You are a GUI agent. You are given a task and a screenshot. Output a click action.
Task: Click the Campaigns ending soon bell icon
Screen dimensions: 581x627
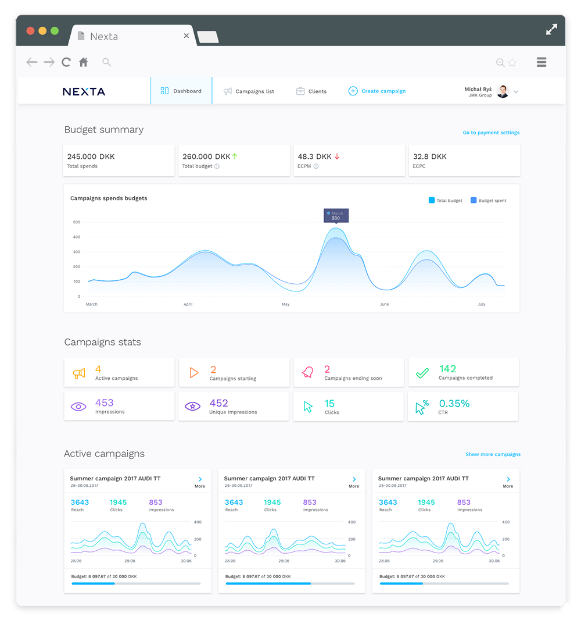[308, 373]
